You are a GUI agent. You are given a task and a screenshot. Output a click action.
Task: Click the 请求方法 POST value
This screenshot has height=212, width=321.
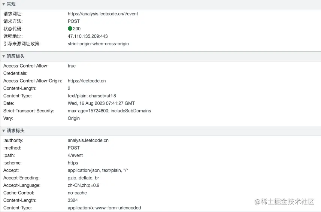[74, 21]
